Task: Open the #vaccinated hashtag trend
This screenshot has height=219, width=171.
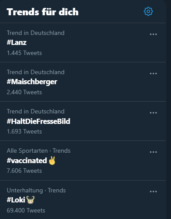Action: (27, 161)
